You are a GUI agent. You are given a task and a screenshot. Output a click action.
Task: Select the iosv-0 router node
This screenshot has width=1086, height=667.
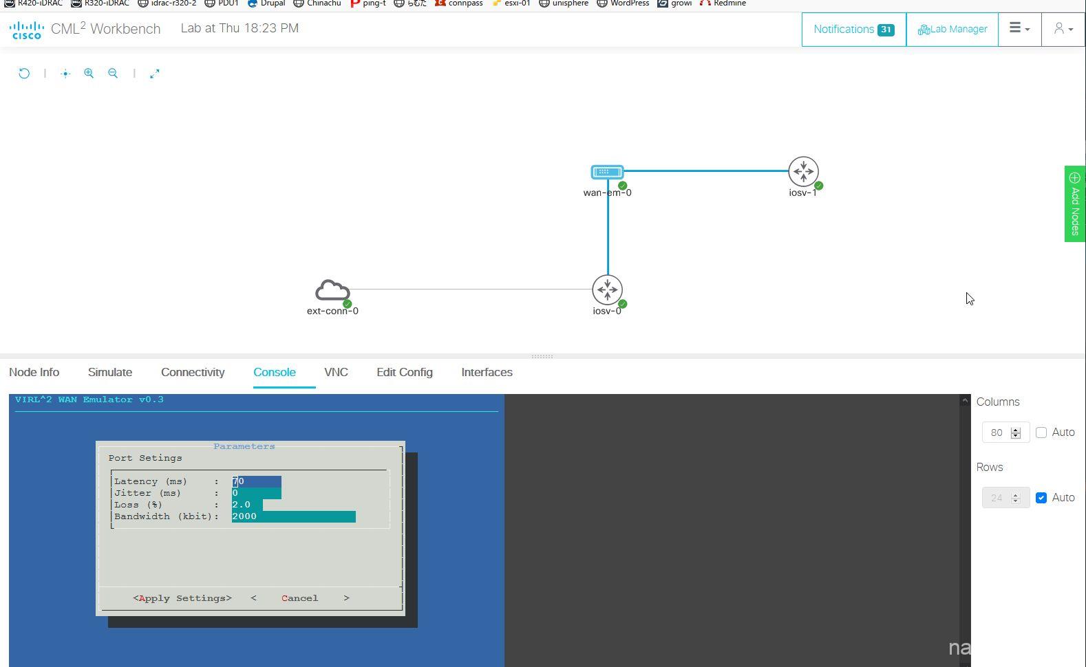(x=607, y=290)
